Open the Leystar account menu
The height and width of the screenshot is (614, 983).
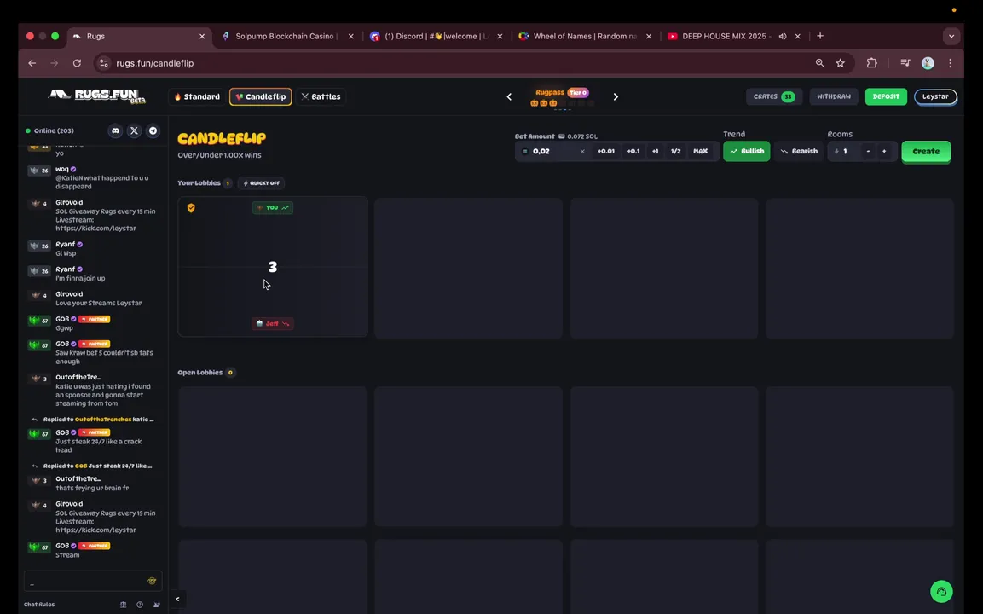(x=935, y=96)
